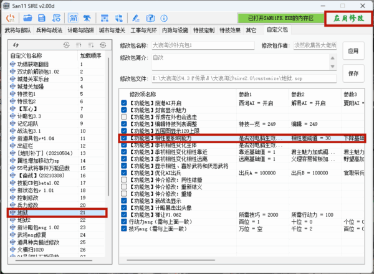Screen dimensions: 374x274
Task: Toggle the 仲介修改: 重婚 checkbox
Action: pos(124,194)
